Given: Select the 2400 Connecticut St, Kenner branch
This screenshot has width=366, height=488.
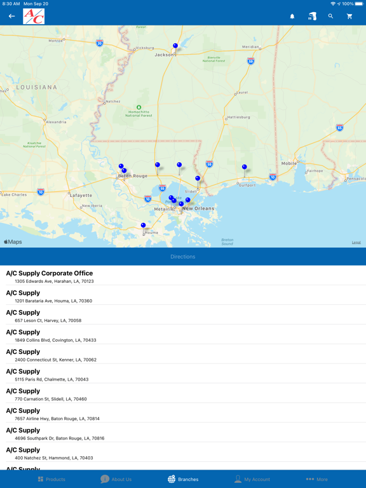Looking at the screenshot, I should tap(183, 354).
